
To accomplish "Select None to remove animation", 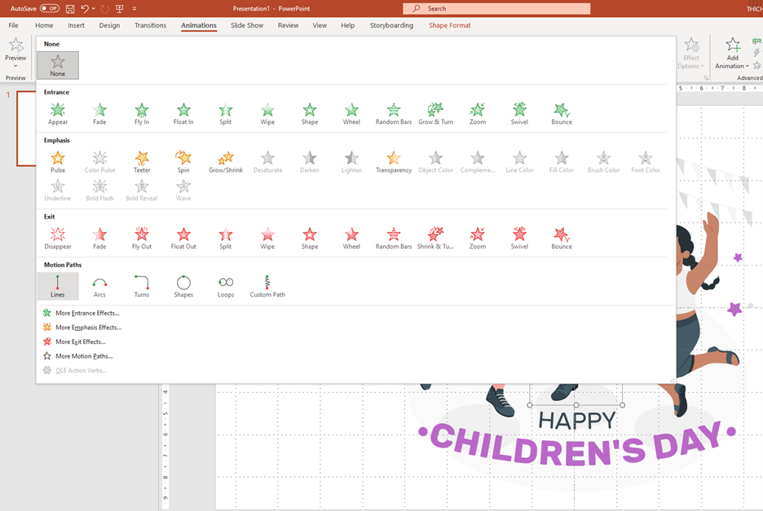I will (x=58, y=65).
